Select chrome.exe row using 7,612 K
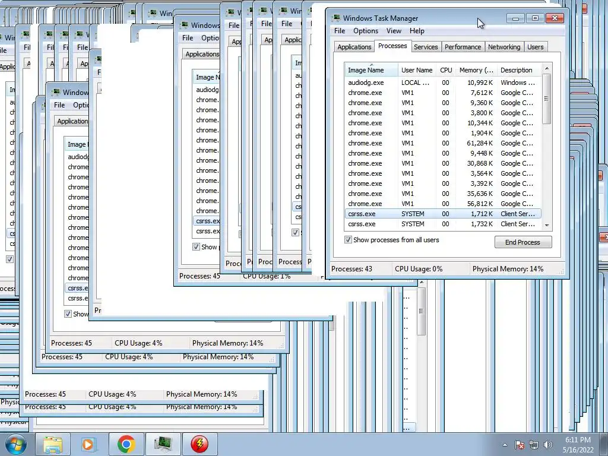Screen dimensions: 608x456 pos(443,93)
